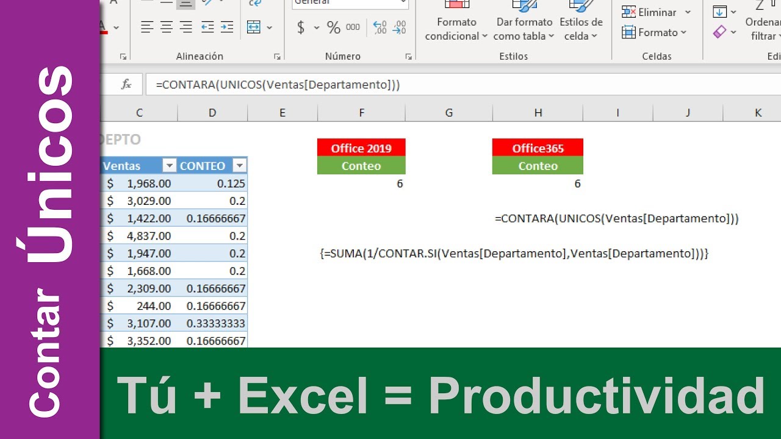Select the CONTARA UNICOS formula text cell
The image size is (781, 439).
point(616,218)
